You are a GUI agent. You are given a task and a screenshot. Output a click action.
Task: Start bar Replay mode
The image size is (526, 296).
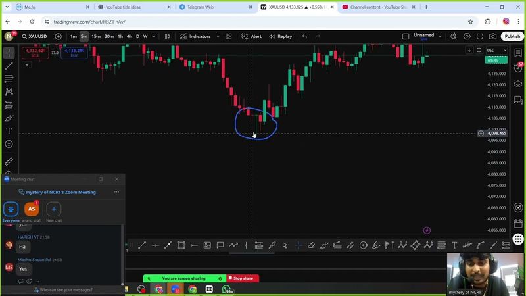[x=280, y=37]
